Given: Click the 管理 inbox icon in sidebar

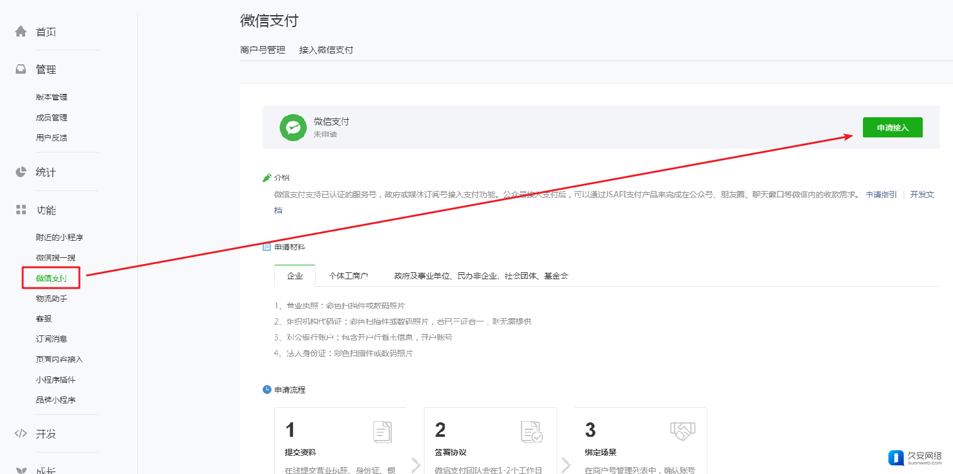Looking at the screenshot, I should 21,70.
